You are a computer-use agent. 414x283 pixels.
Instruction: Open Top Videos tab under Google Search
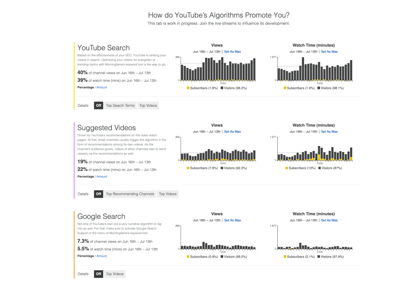pyautogui.click(x=114, y=274)
